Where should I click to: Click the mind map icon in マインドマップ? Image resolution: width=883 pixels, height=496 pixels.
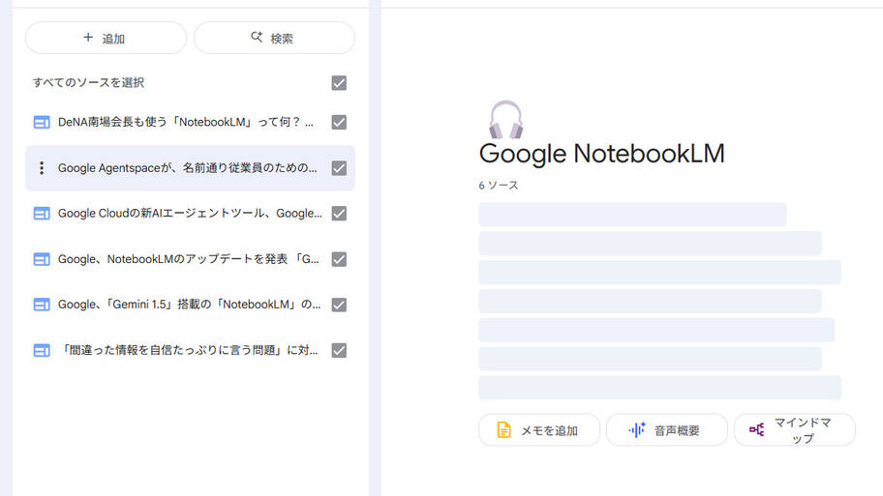(x=757, y=429)
